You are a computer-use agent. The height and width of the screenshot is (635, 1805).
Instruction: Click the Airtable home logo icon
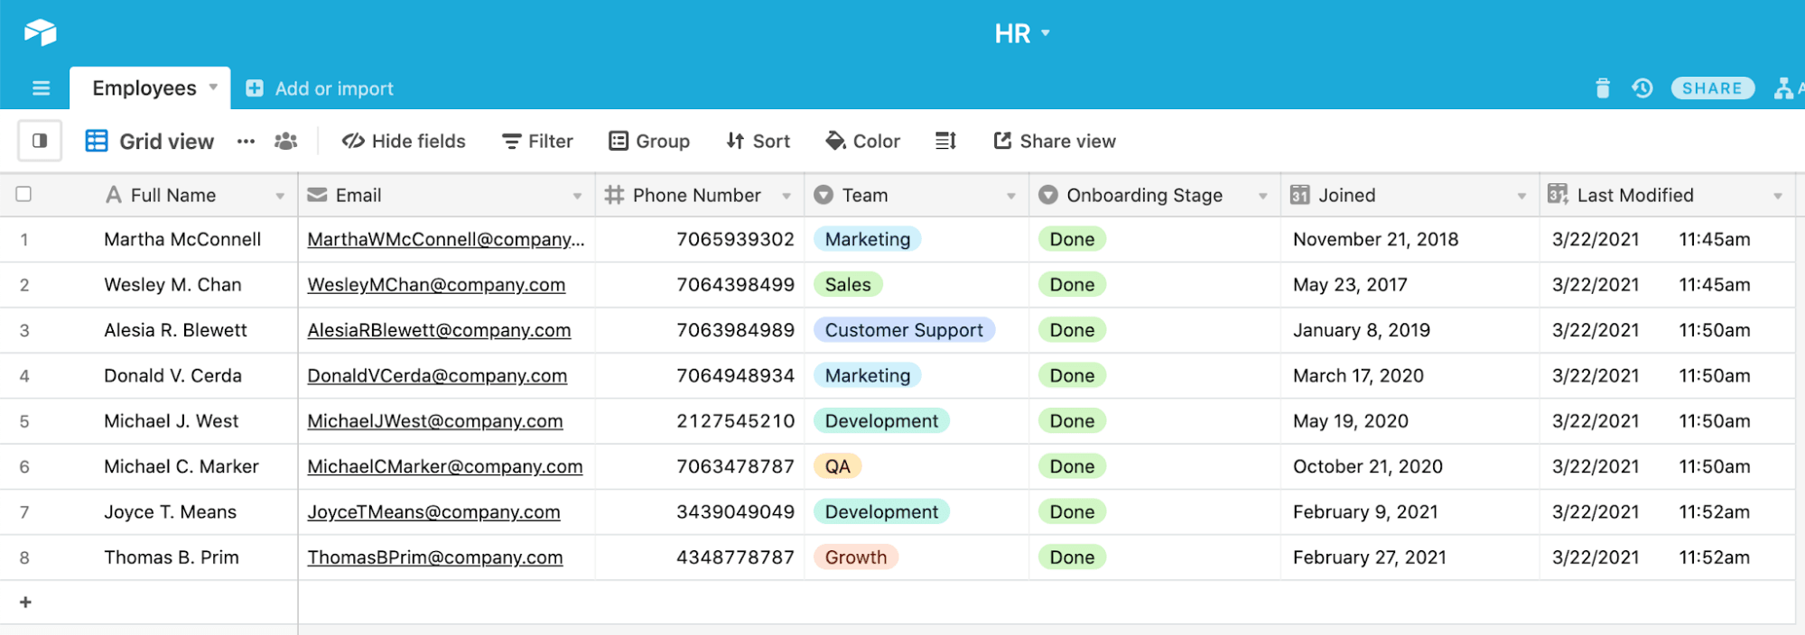tap(40, 32)
